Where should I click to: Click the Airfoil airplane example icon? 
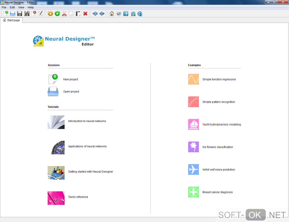click(193, 170)
